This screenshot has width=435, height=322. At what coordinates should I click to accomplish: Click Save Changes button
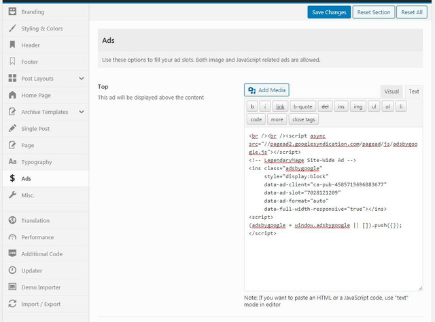click(329, 12)
